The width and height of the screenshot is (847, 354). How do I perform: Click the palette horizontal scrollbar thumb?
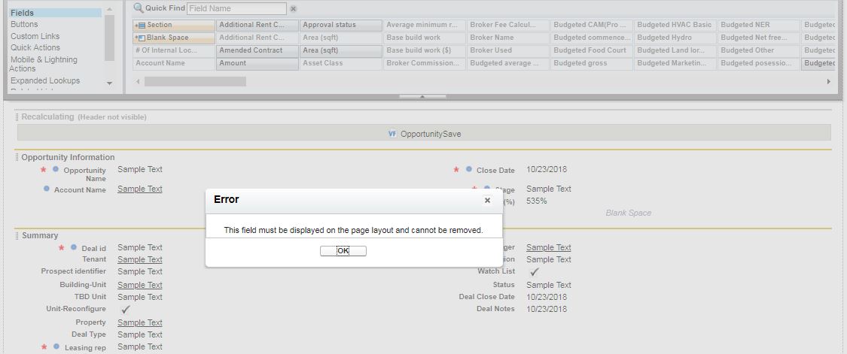pyautogui.click(x=195, y=81)
